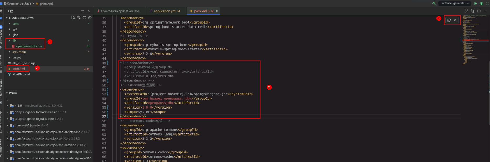Run the project with the green play button
Viewport: 490px width, 162px height.
pos(475,3)
